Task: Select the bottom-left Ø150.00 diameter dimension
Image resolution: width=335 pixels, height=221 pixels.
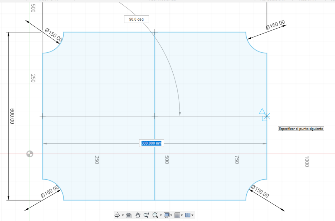Action: point(50,191)
